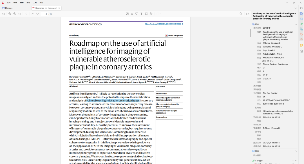Open the DOI link in the PDF header

(x=164, y=24)
